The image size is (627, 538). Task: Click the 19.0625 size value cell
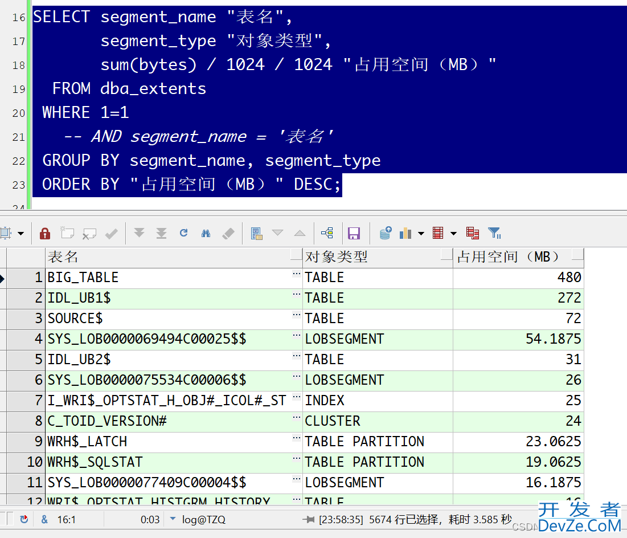click(518, 462)
